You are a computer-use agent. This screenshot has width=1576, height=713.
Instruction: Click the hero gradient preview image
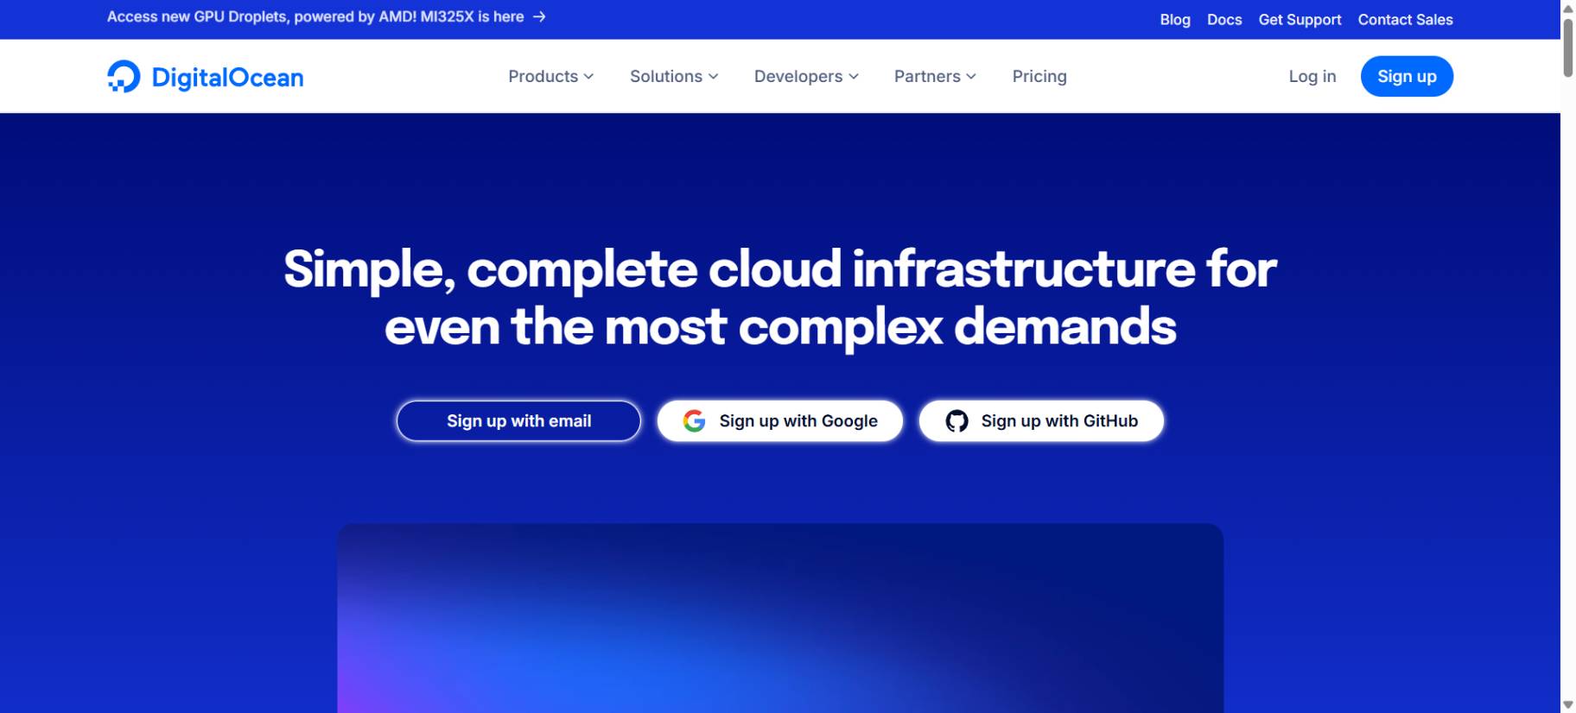(780, 618)
